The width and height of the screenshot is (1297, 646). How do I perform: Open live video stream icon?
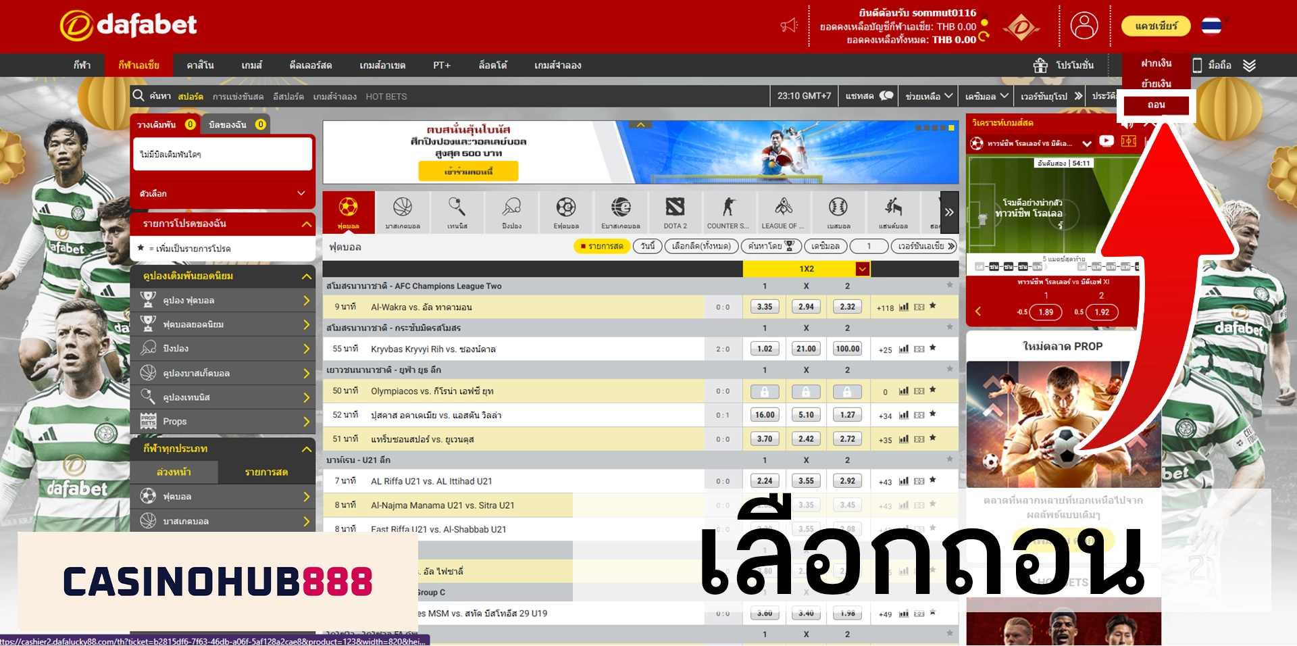click(1107, 141)
